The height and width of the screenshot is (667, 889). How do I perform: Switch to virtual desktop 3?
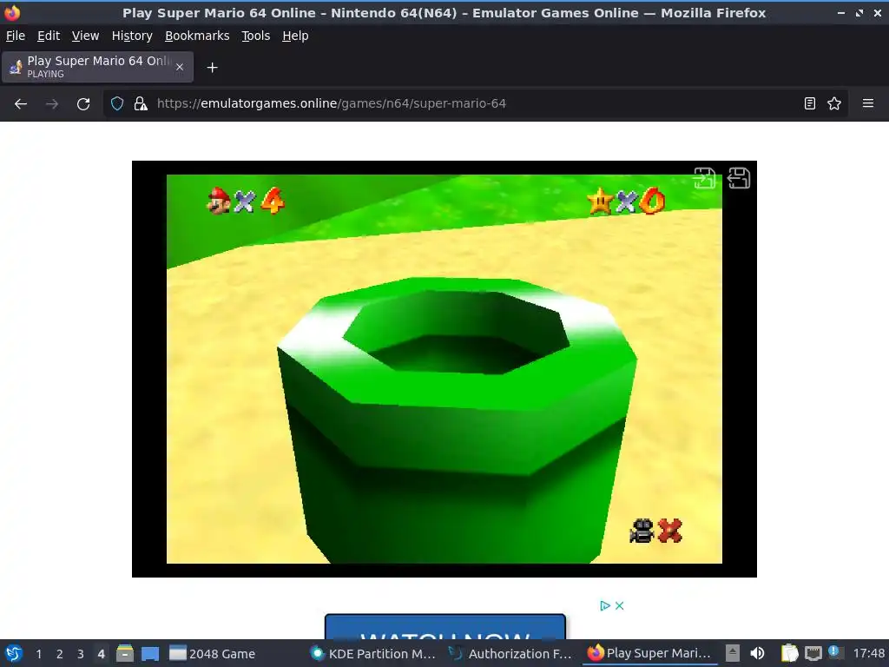coord(81,654)
